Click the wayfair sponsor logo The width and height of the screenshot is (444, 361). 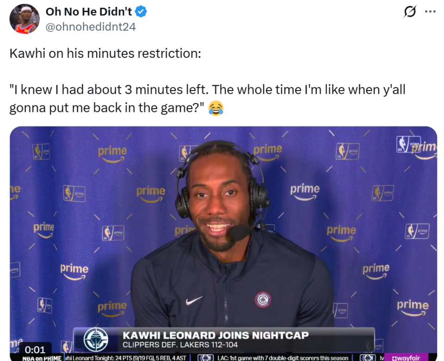[406, 358]
